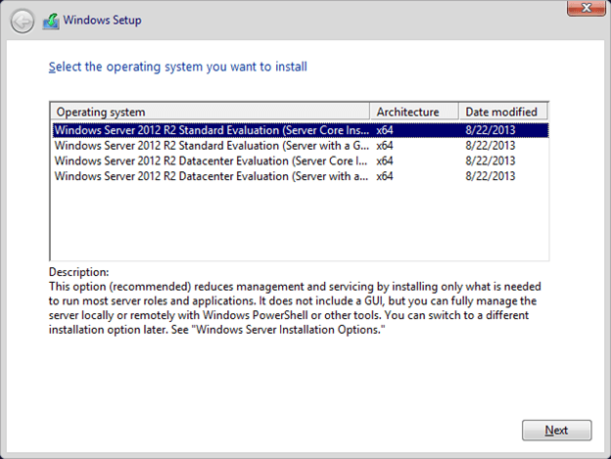Viewport: 611px width, 459px height.
Task: Click empty area inside the OS list
Action: (x=294, y=225)
